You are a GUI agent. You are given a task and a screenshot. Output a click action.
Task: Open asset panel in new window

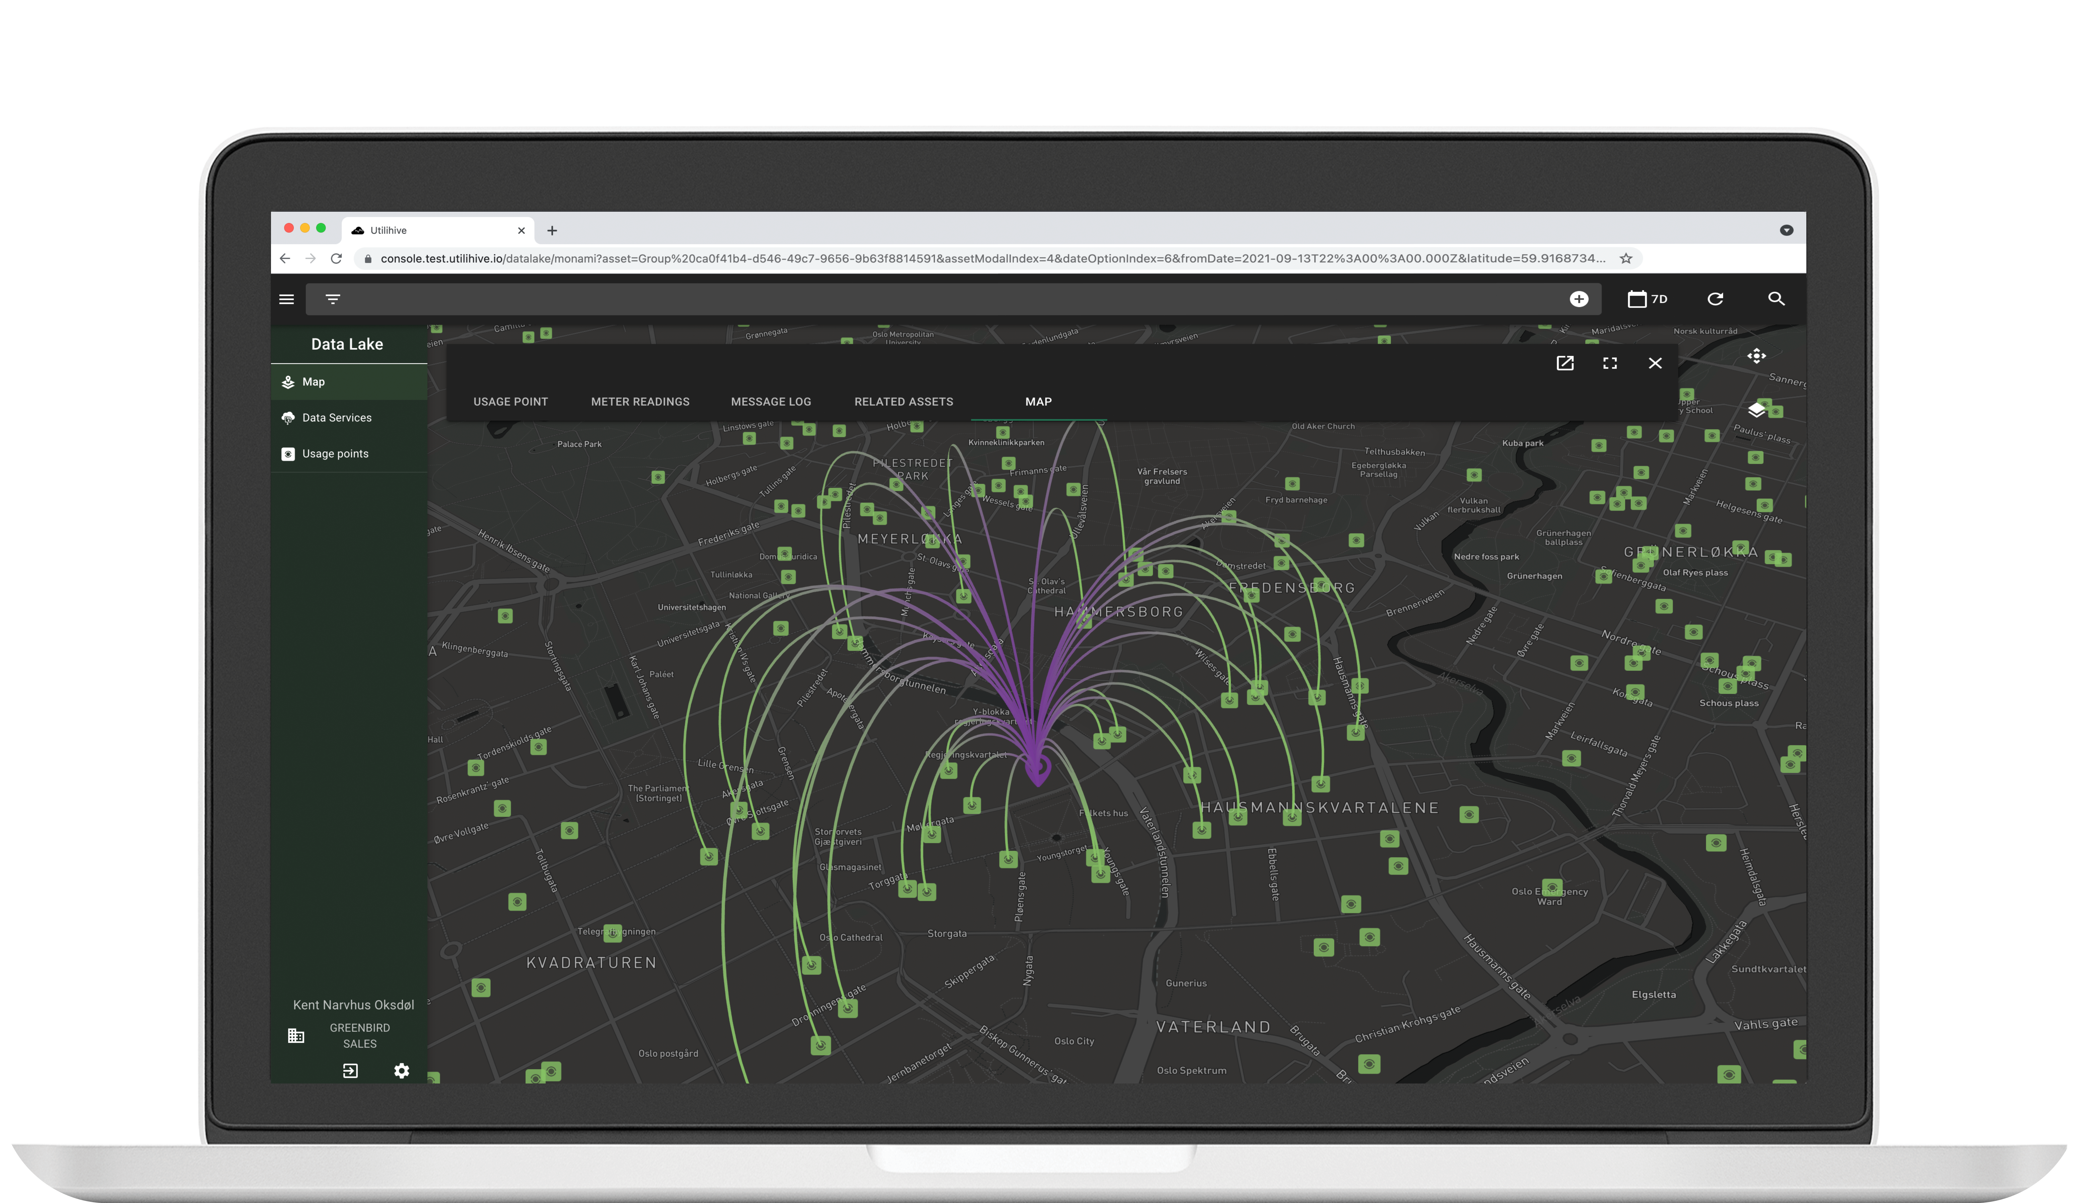[1565, 363]
